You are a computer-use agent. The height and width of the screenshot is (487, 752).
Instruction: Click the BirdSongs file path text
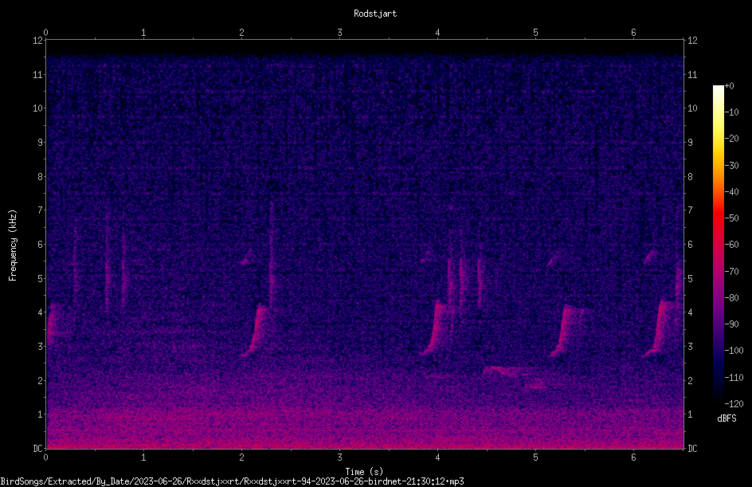tap(232, 481)
